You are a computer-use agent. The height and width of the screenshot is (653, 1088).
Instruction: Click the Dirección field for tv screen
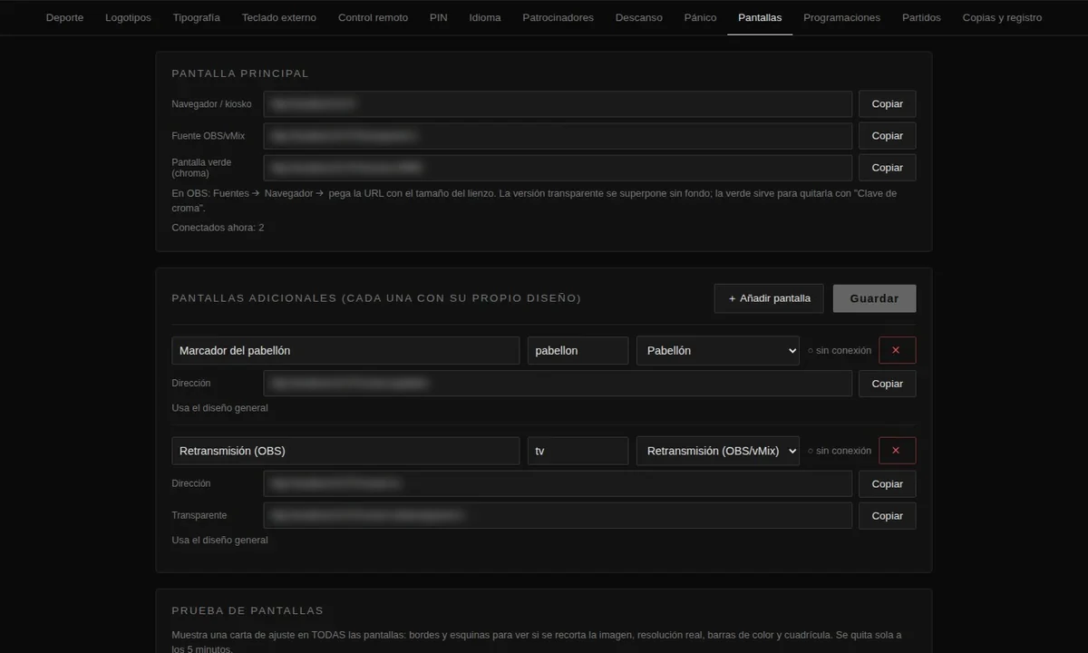pyautogui.click(x=558, y=483)
